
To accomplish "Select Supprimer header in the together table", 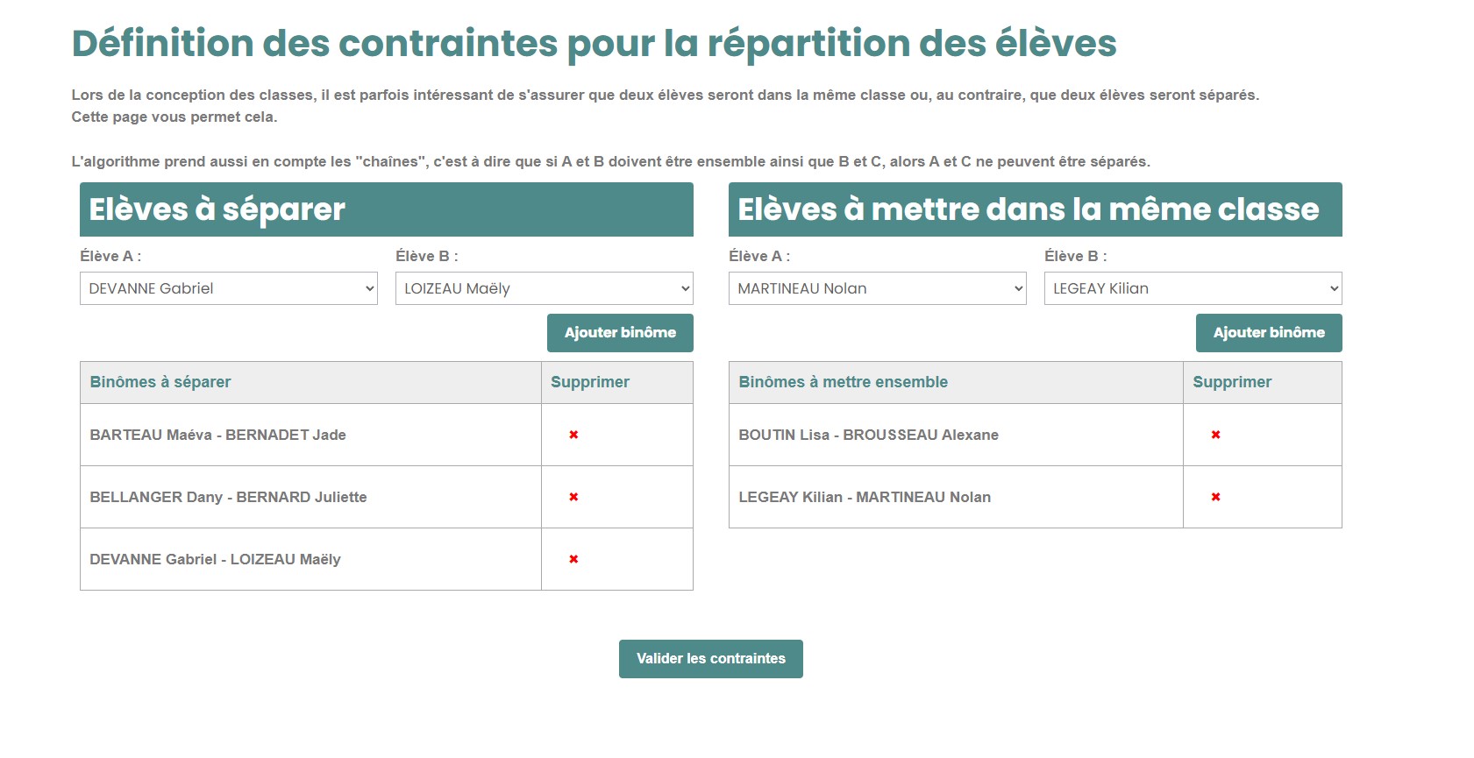I will (x=1232, y=382).
